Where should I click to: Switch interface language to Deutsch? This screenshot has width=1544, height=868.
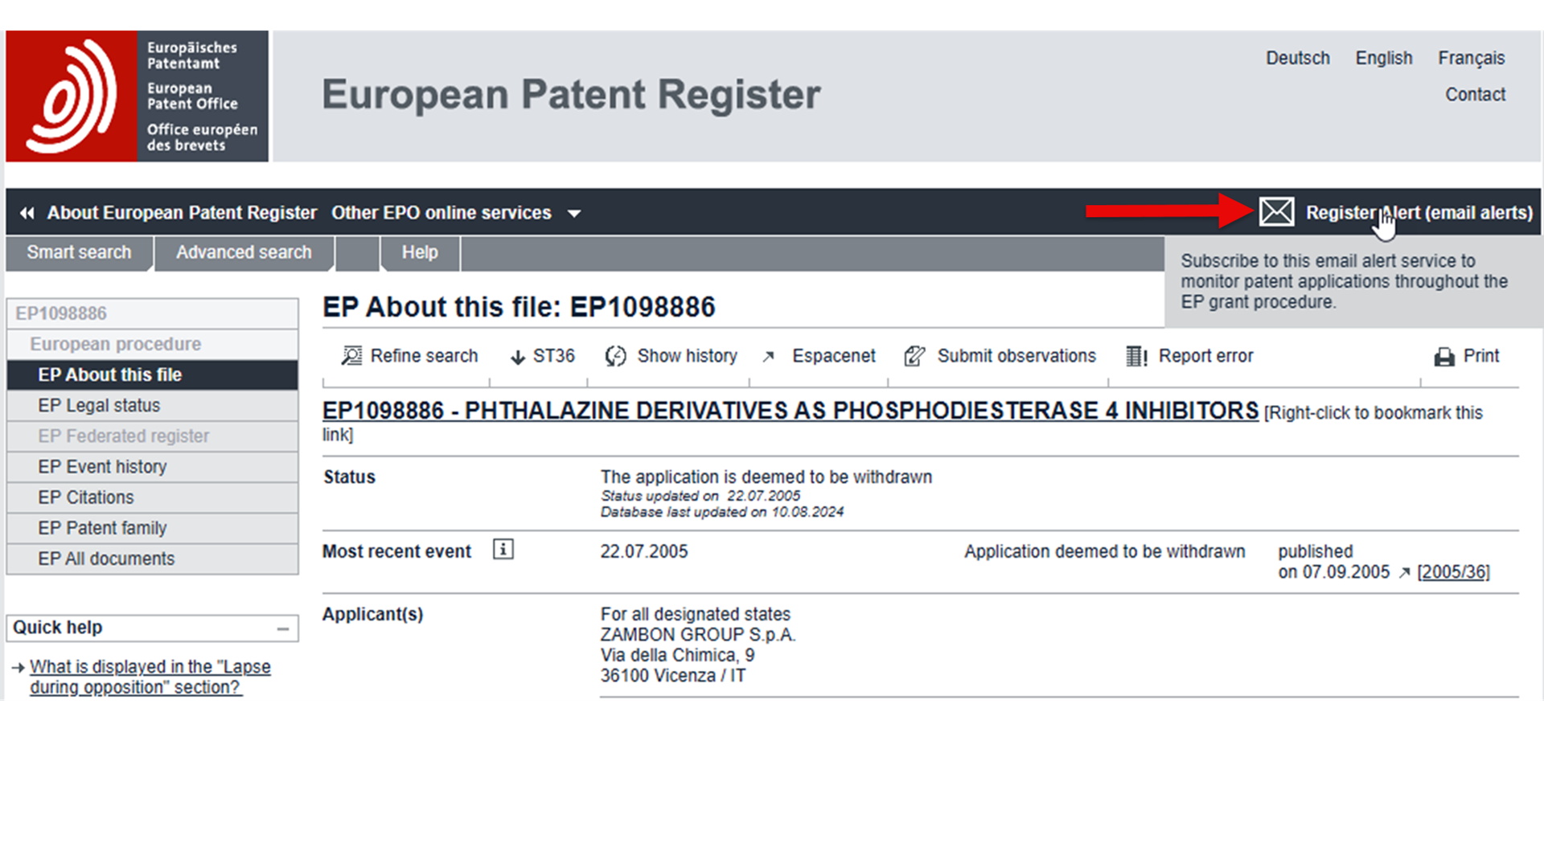pyautogui.click(x=1297, y=58)
